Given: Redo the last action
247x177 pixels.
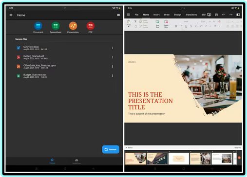Looking at the screenshot, I should tap(231, 15).
